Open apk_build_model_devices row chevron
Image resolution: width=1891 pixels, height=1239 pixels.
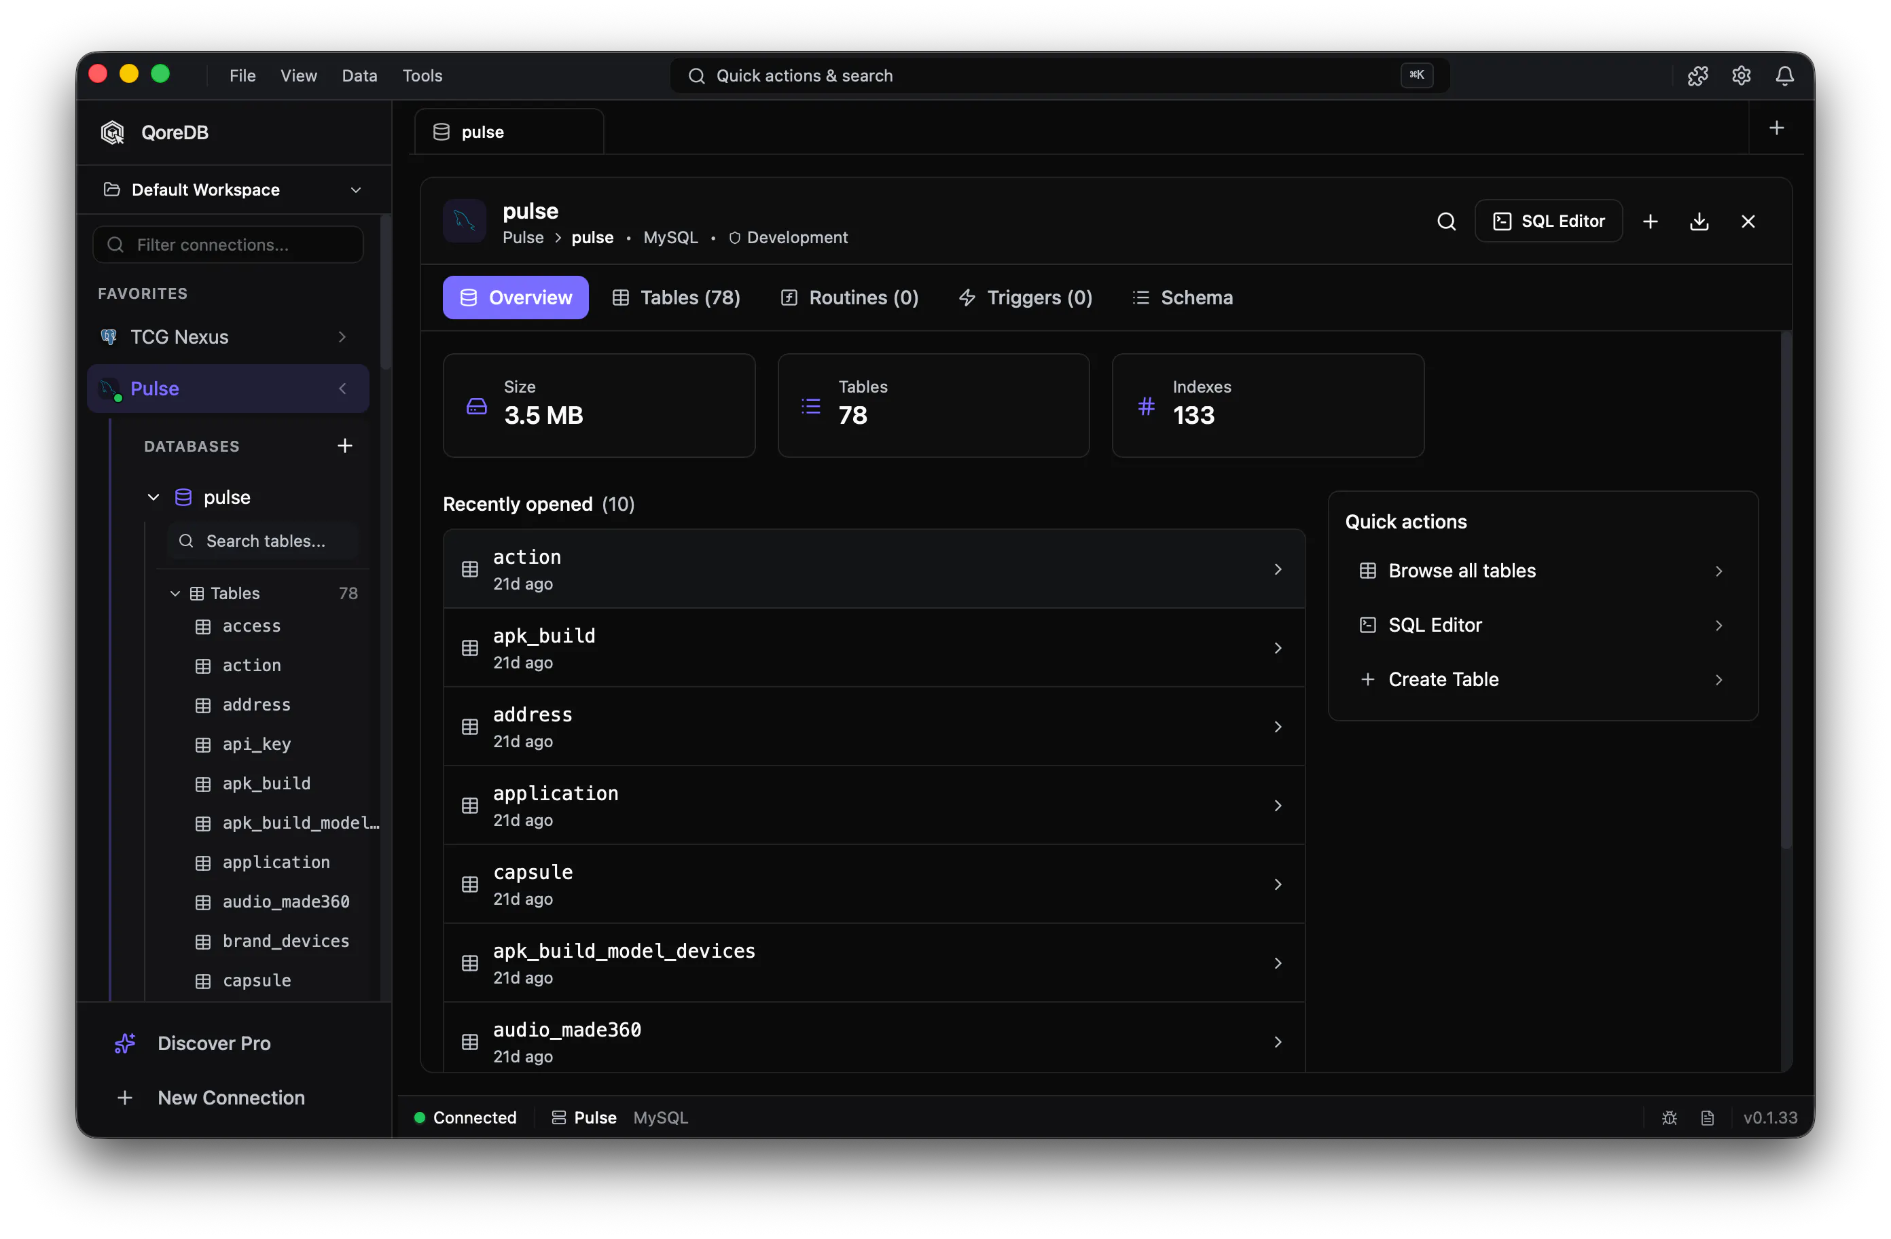[1278, 963]
